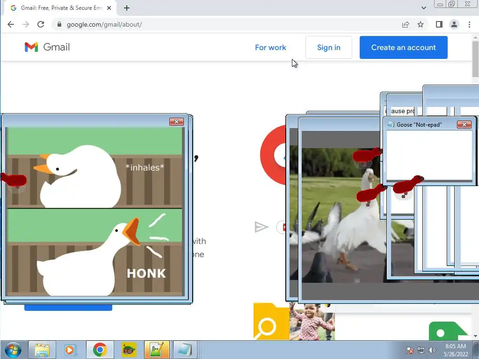Click the Chrome taskbar icon
This screenshot has width=479, height=359.
100,350
